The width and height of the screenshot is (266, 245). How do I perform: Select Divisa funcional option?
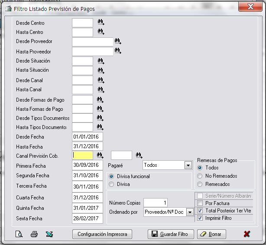(x=111, y=176)
